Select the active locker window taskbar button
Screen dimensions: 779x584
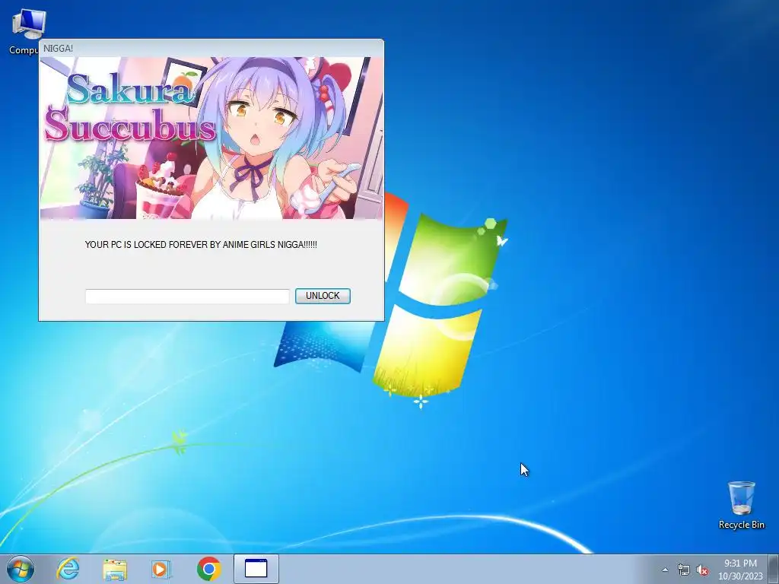(256, 569)
